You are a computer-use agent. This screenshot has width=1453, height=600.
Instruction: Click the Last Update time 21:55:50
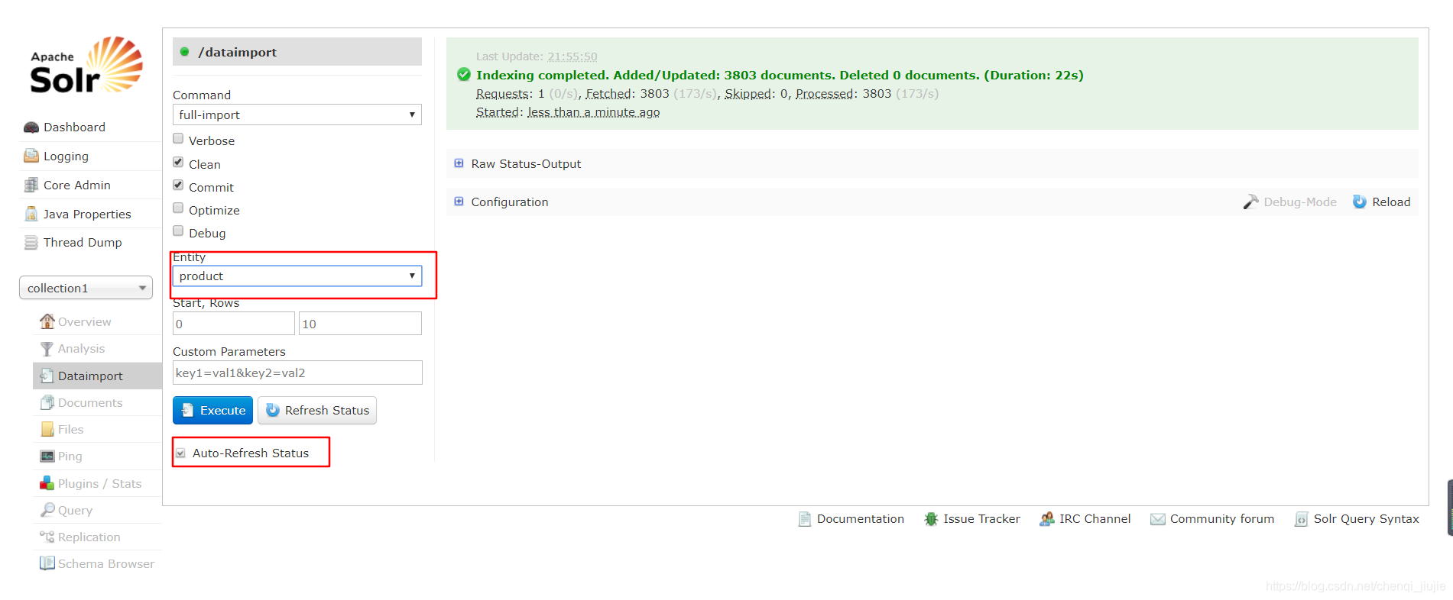(x=572, y=56)
